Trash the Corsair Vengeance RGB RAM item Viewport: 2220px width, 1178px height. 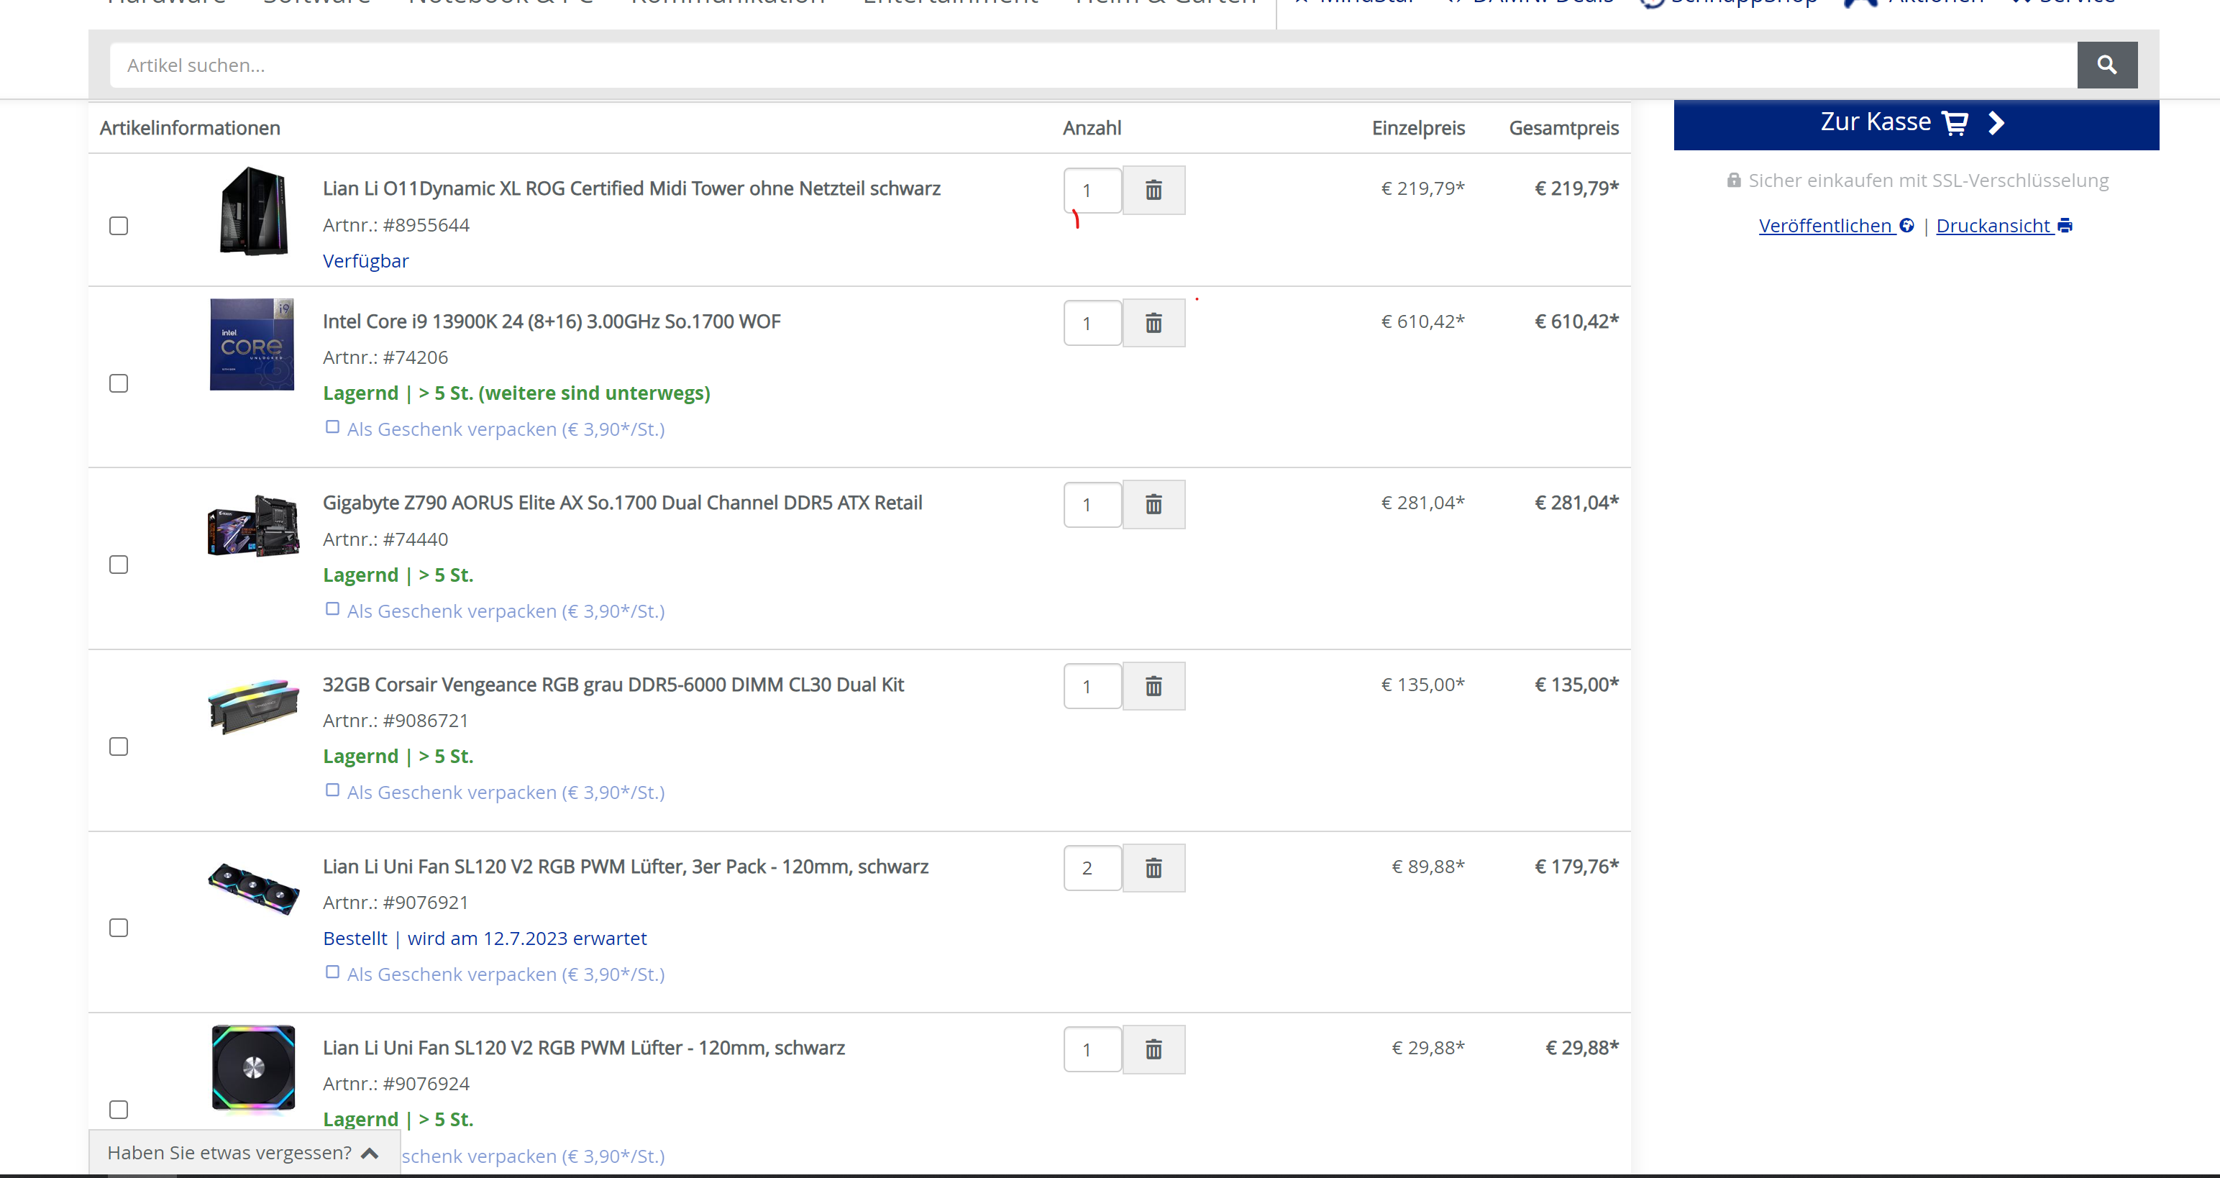1153,686
